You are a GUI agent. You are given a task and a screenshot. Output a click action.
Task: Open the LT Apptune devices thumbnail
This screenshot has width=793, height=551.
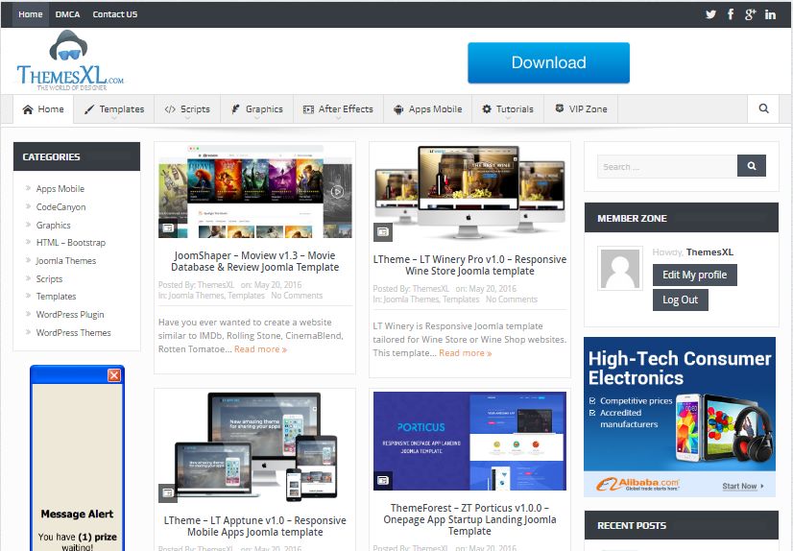(255, 447)
